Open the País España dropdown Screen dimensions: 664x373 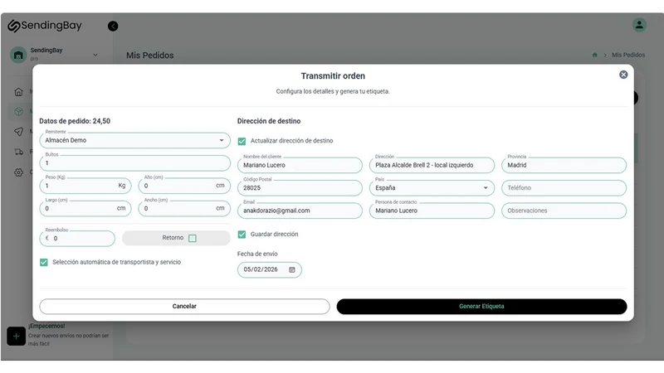[x=432, y=188]
